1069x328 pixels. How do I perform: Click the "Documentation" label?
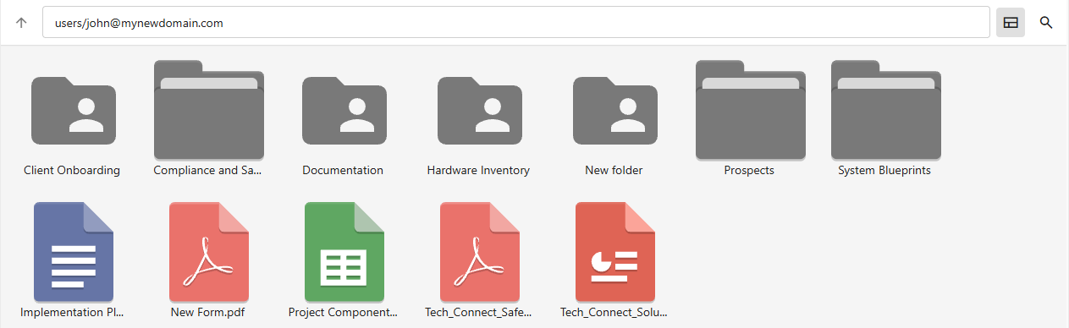tap(343, 170)
